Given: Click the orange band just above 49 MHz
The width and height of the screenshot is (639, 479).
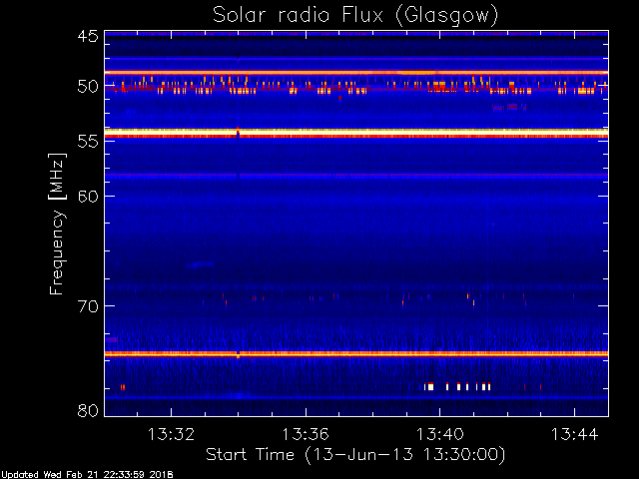Looking at the screenshot, I should pos(356,73).
